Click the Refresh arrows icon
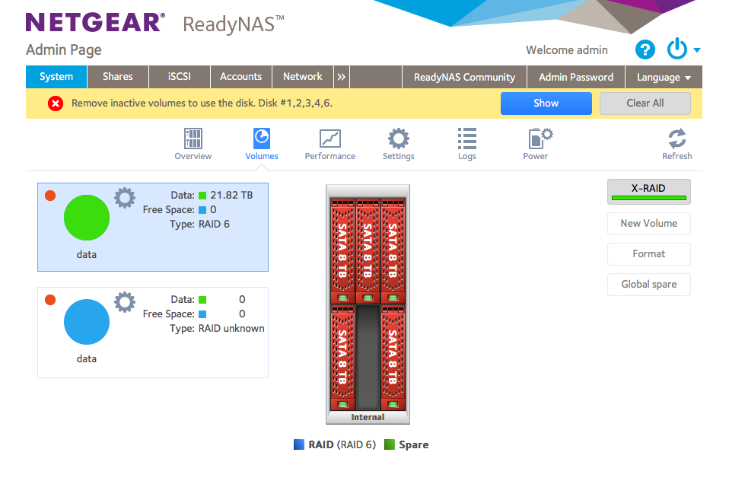The height and width of the screenshot is (484, 729). (x=676, y=139)
